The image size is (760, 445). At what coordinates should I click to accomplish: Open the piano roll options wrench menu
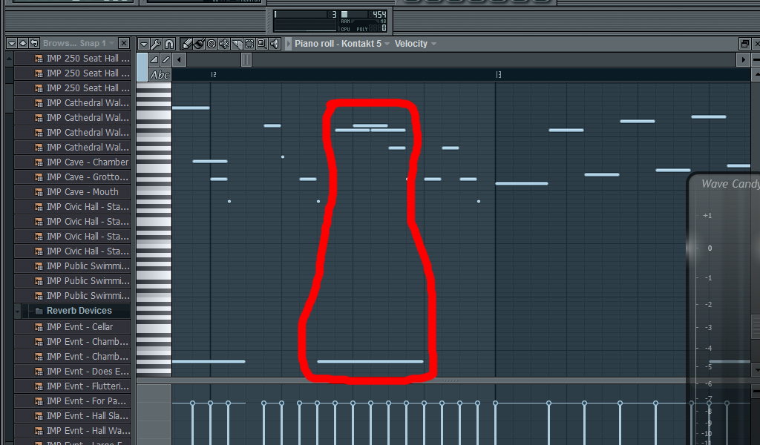(x=155, y=44)
